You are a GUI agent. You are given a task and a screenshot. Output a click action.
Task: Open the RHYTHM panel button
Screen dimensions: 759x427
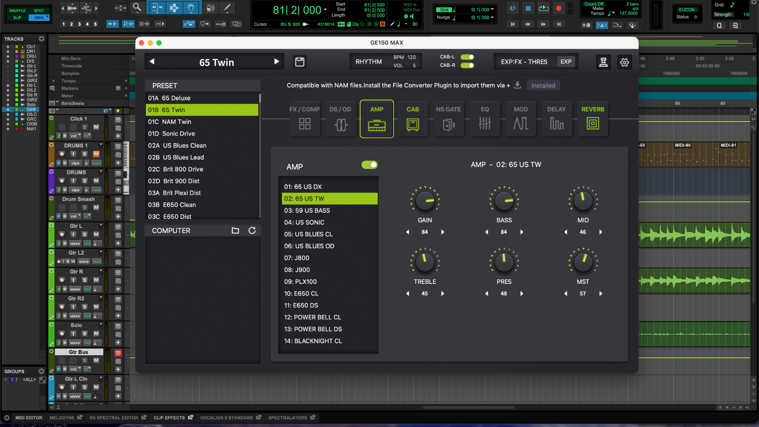(x=368, y=62)
